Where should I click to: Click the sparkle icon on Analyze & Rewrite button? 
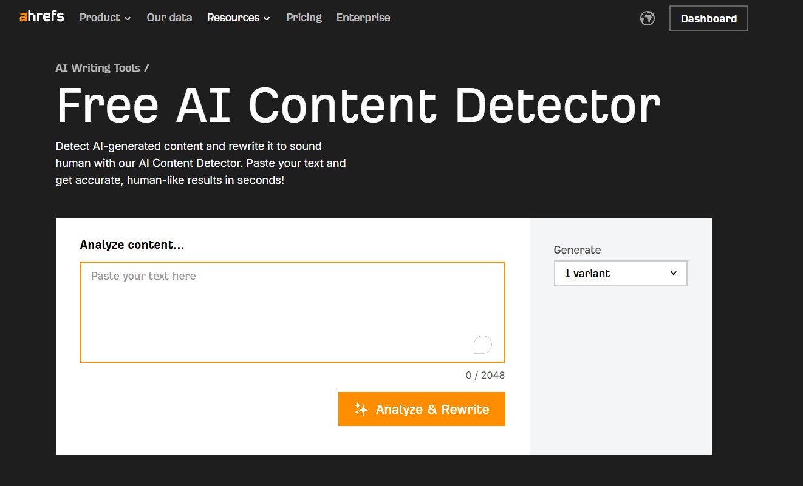(361, 409)
